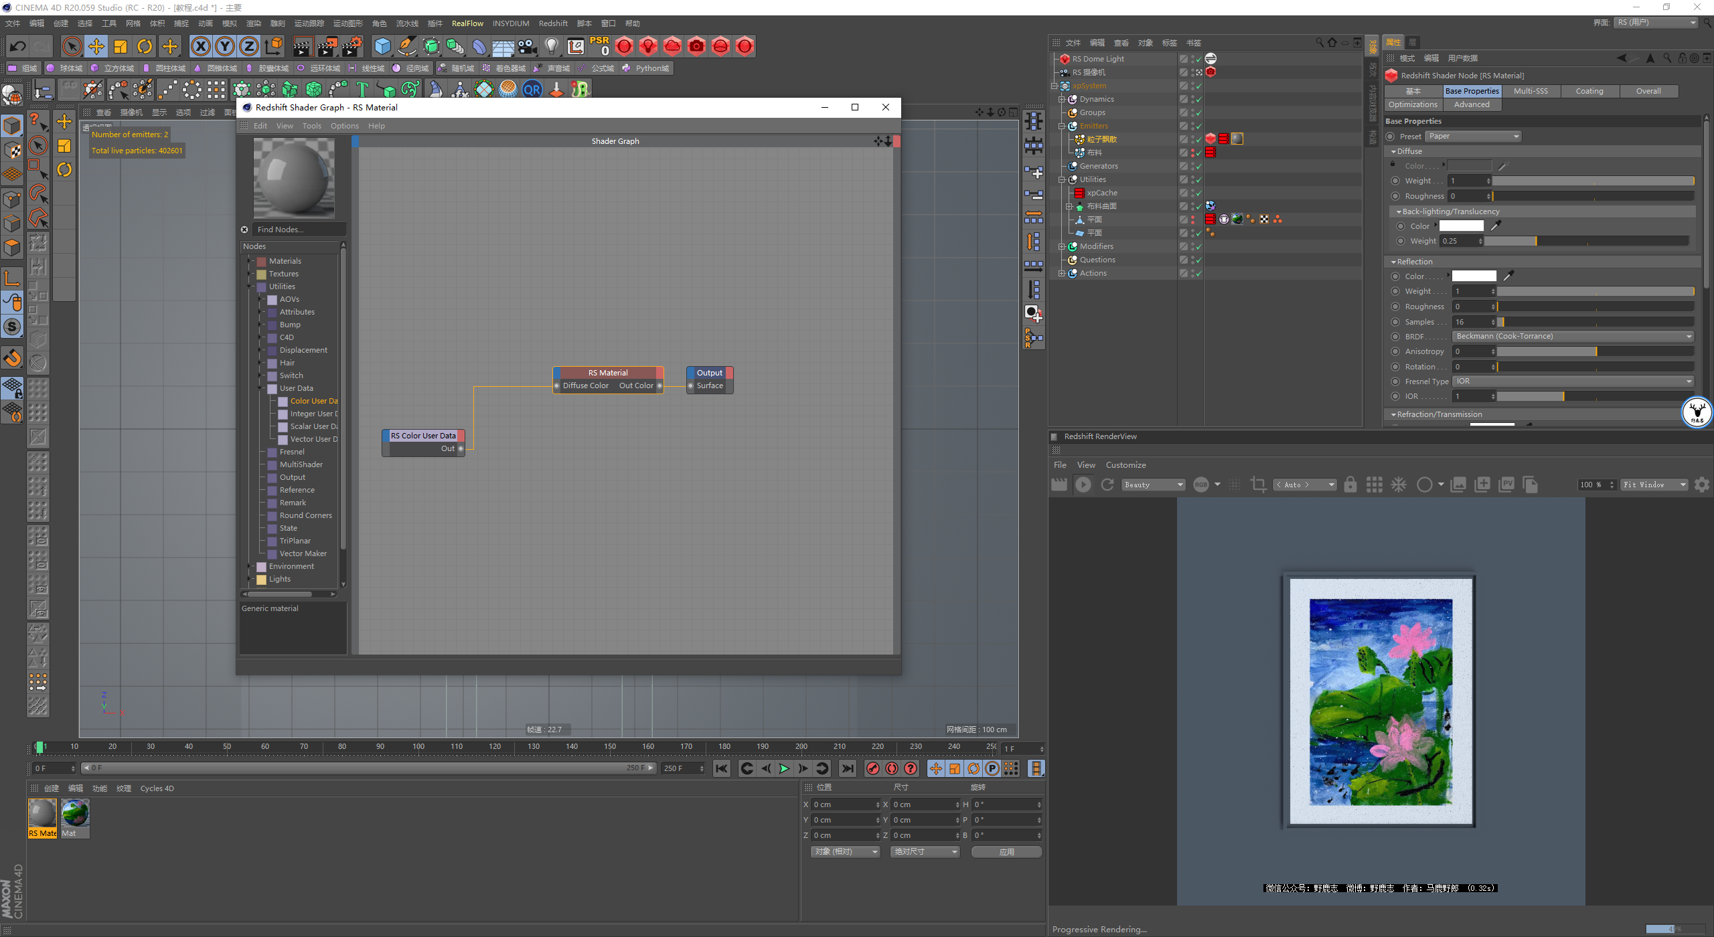
Task: Toggle Diffuse Weight radio button
Action: pyautogui.click(x=1395, y=181)
